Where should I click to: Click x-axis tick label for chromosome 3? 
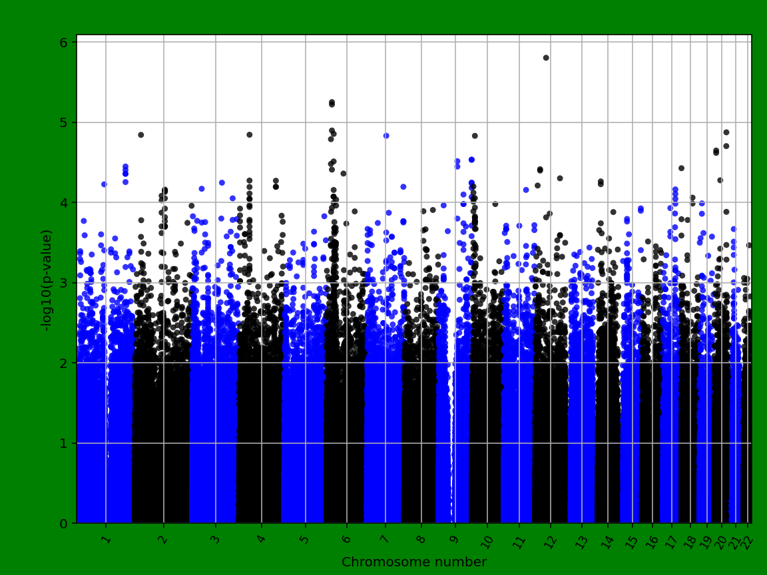tap(215, 538)
